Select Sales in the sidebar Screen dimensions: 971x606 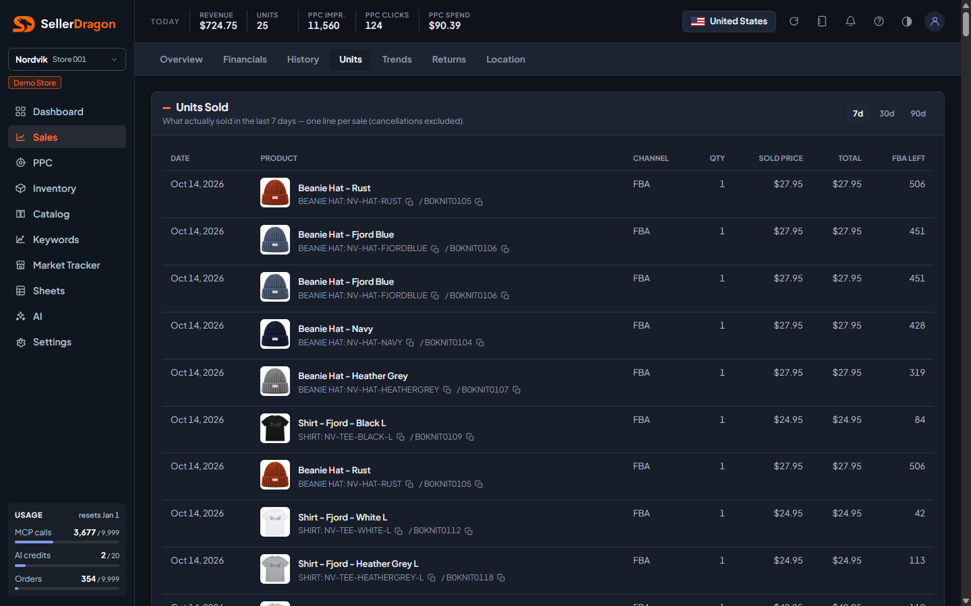[x=67, y=137]
